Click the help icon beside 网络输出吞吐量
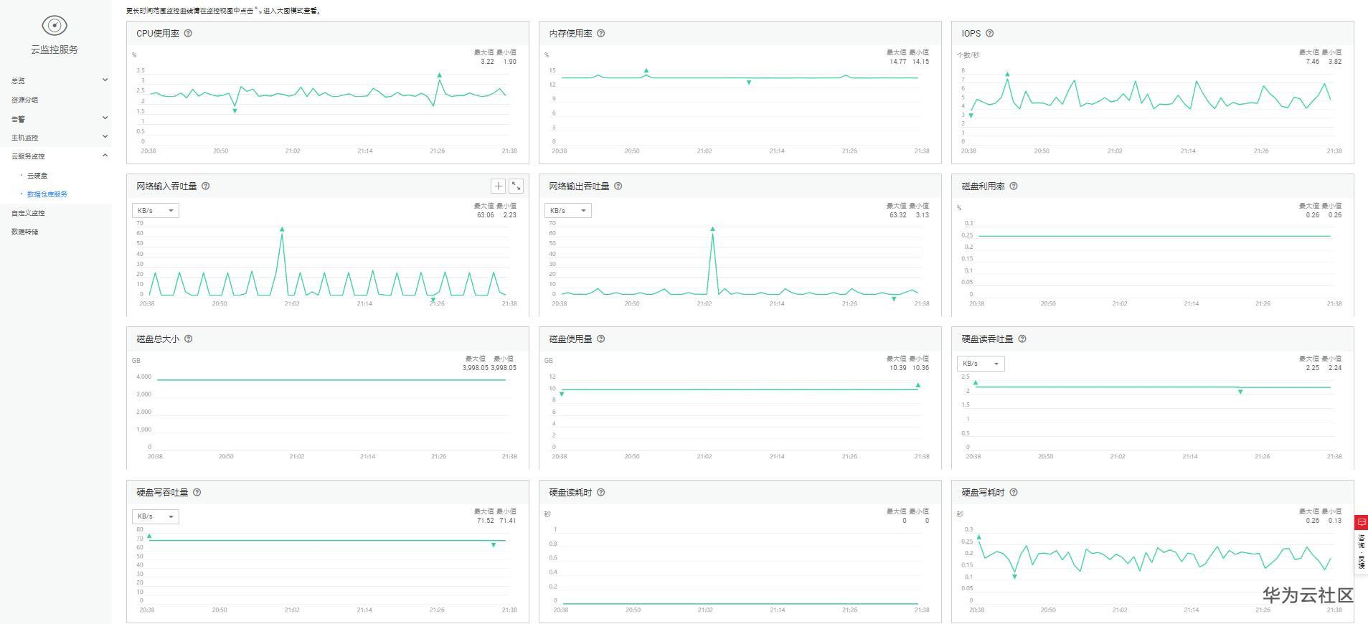Image resolution: width=1368 pixels, height=624 pixels. (618, 186)
